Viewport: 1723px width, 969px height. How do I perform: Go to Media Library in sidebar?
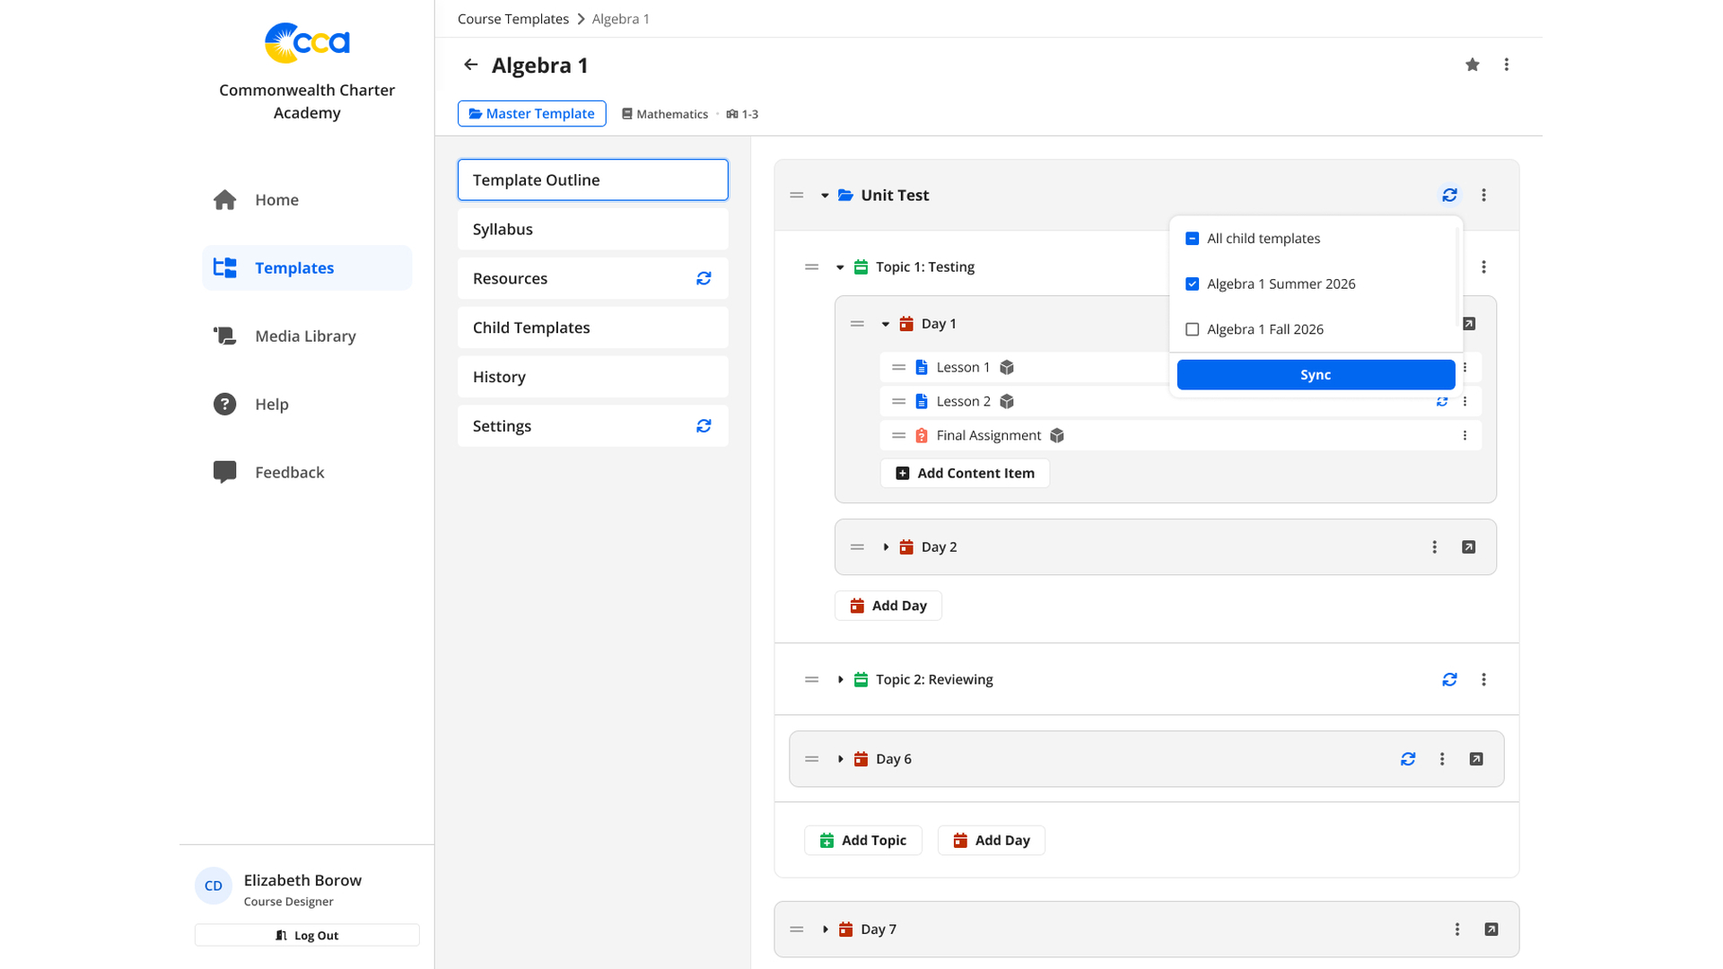pyautogui.click(x=306, y=336)
